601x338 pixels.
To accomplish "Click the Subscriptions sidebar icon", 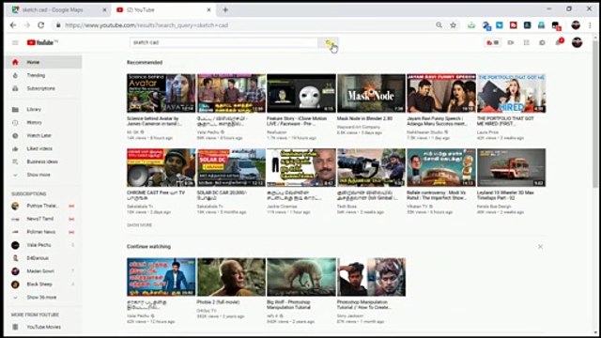I will [15, 88].
